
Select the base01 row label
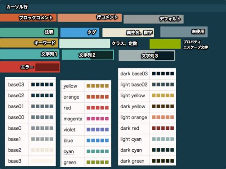(x=16, y=106)
